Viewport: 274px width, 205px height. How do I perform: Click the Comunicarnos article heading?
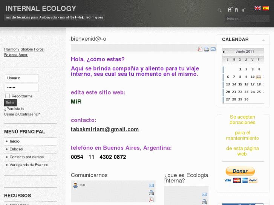click(89, 175)
